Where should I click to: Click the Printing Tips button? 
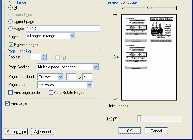coord(16,132)
